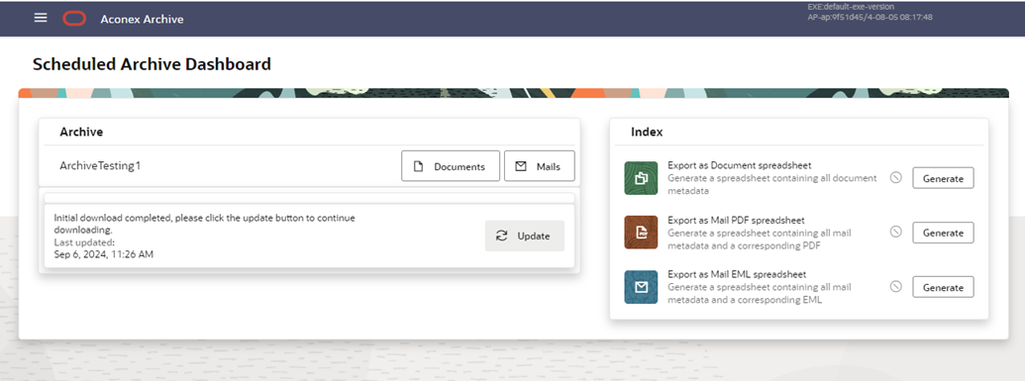Click status icon beside Mail PDF Generate
The height and width of the screenshot is (381, 1025).
[x=896, y=232]
